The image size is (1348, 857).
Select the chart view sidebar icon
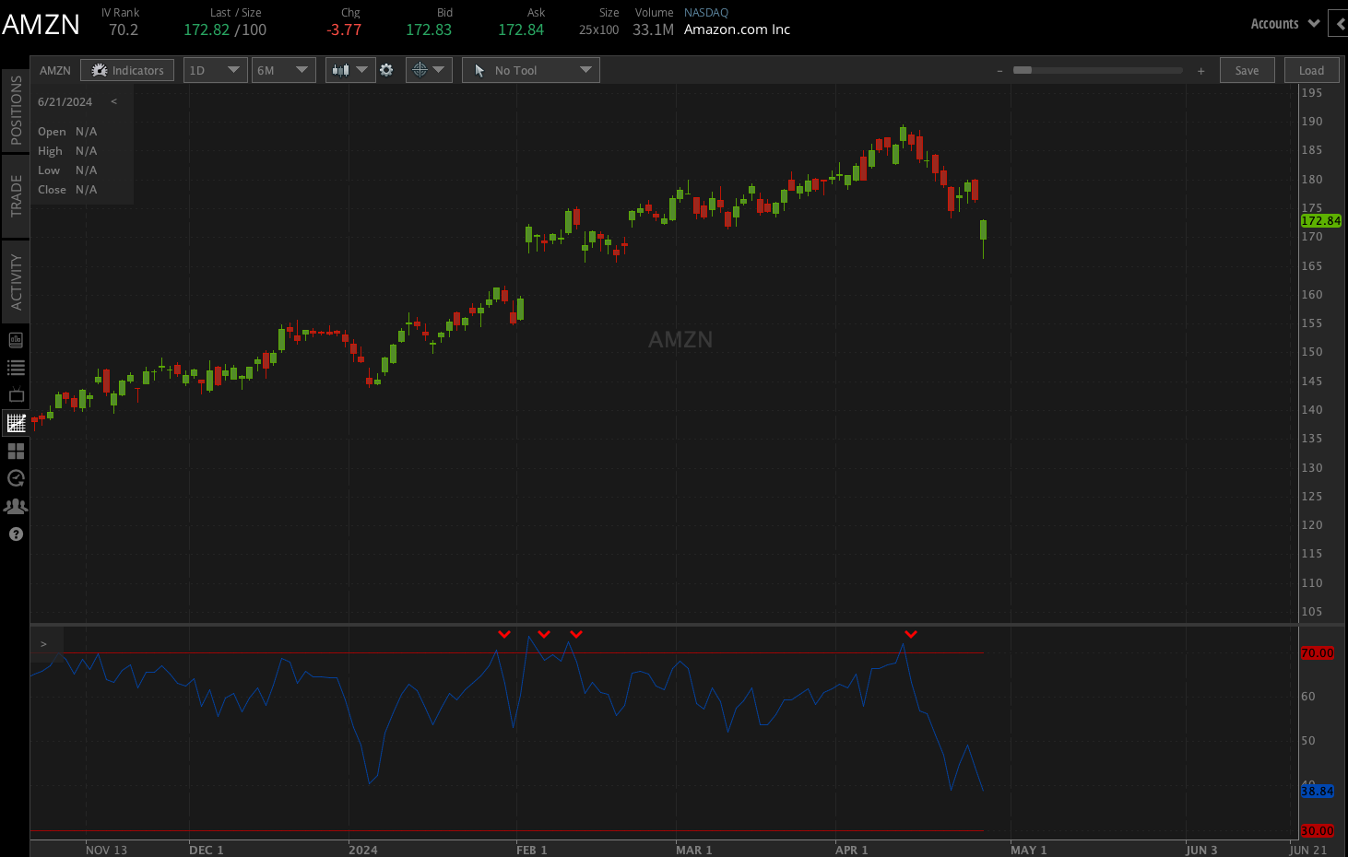[16, 423]
